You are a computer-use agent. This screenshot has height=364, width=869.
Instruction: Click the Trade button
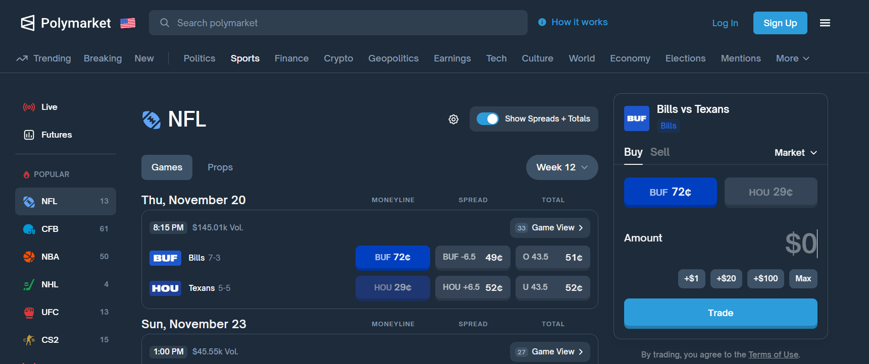pyautogui.click(x=721, y=313)
